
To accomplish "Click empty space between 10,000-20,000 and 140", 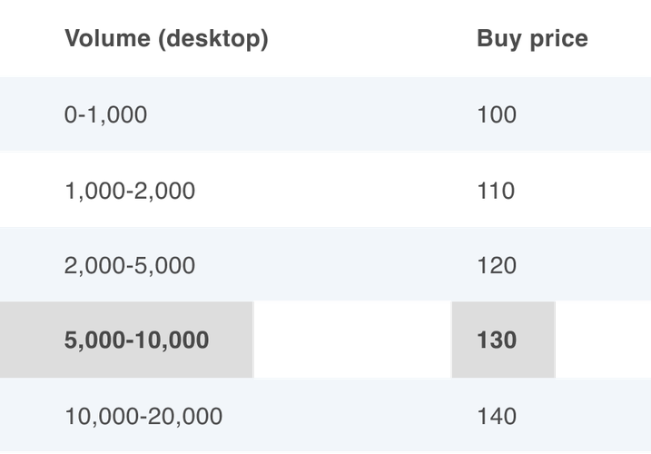I will click(x=350, y=417).
